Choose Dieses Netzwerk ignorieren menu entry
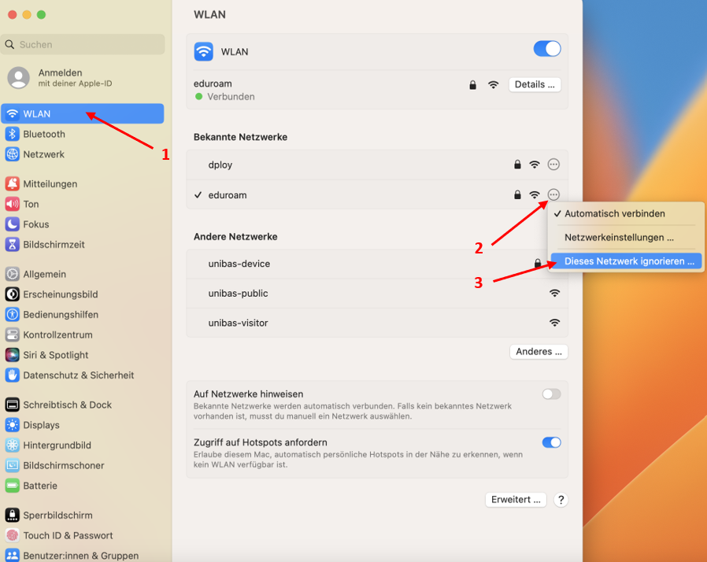The height and width of the screenshot is (562, 707). [629, 261]
